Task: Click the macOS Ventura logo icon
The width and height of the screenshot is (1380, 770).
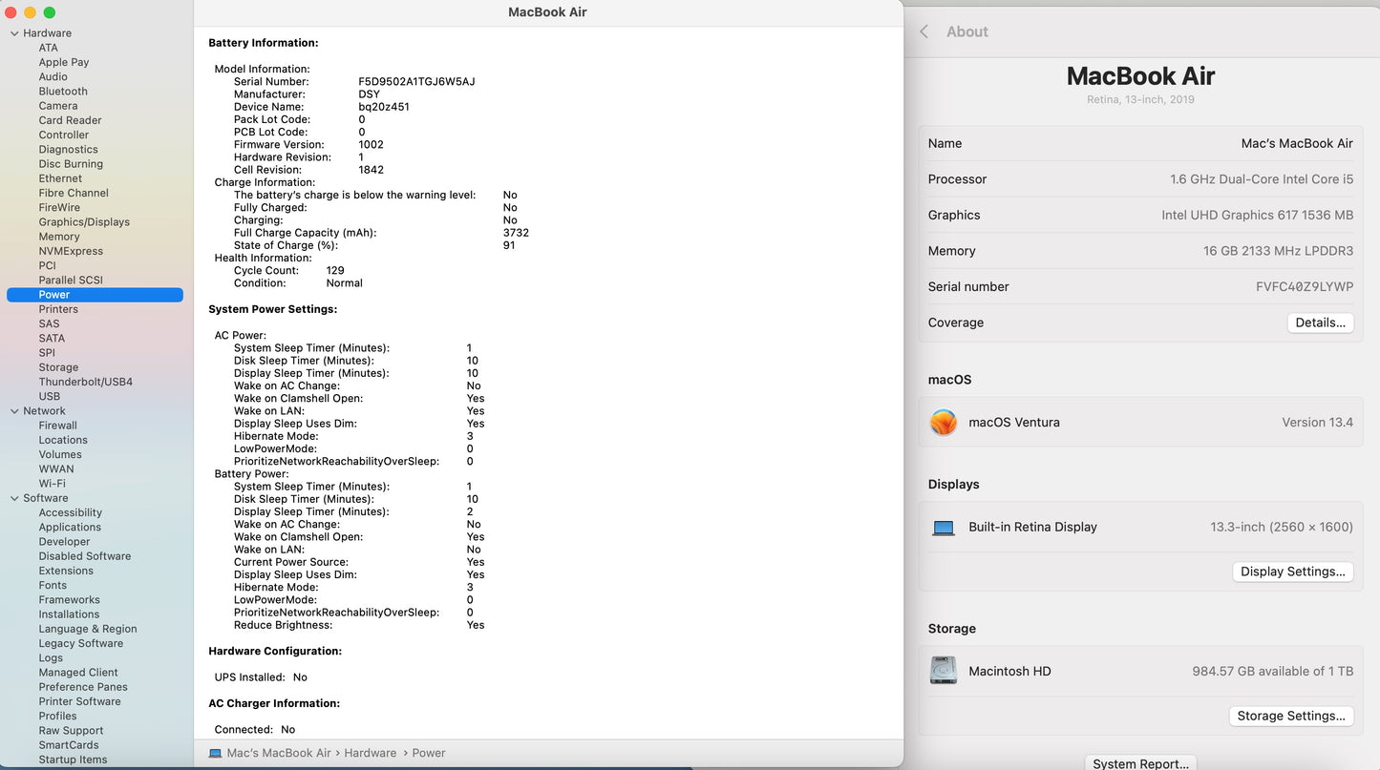Action: coord(944,423)
